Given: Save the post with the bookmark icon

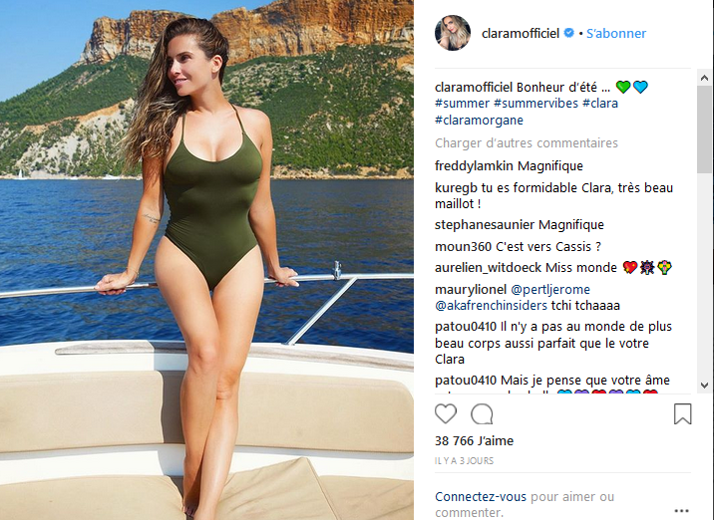Looking at the screenshot, I should [682, 413].
